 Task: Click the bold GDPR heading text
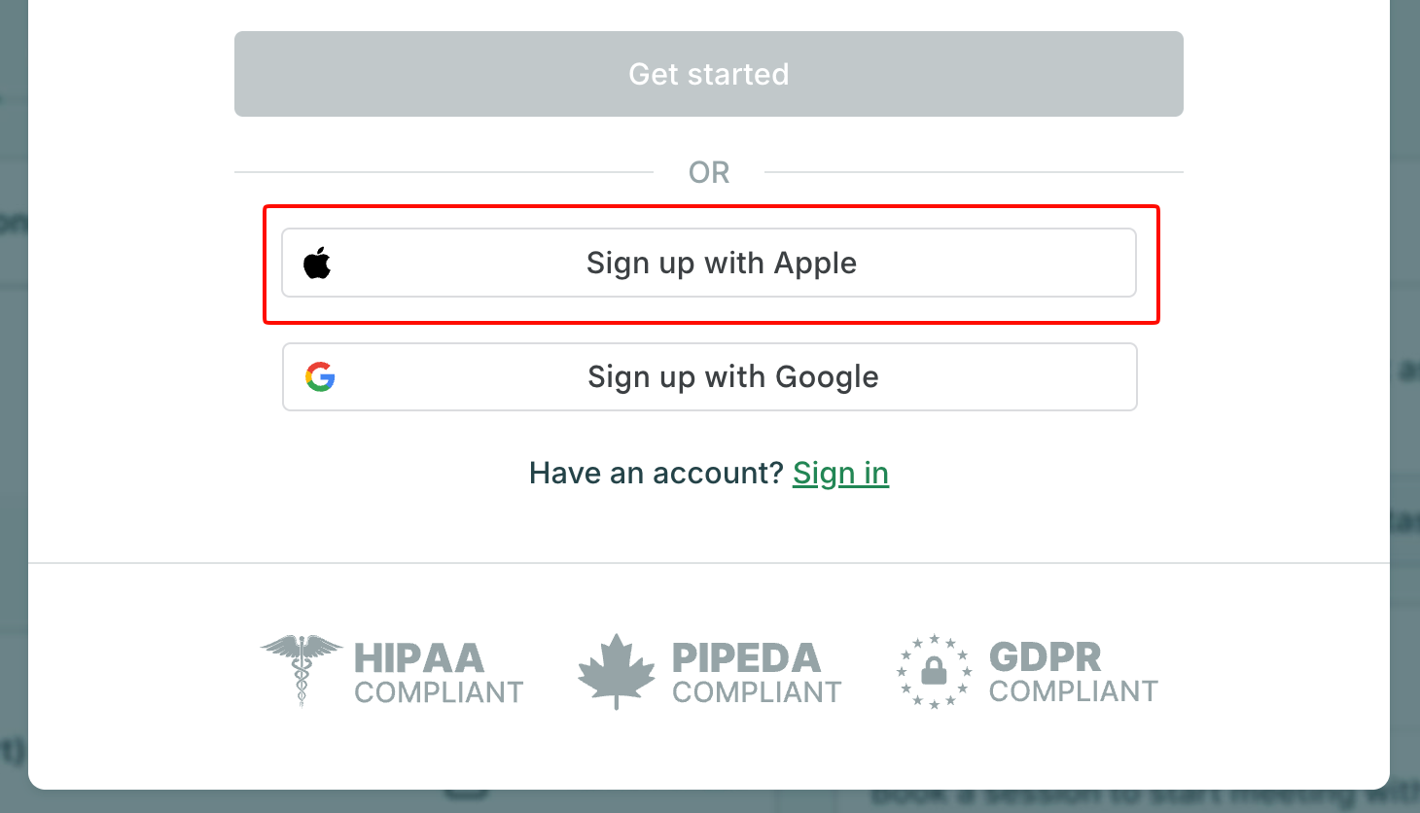1045,657
